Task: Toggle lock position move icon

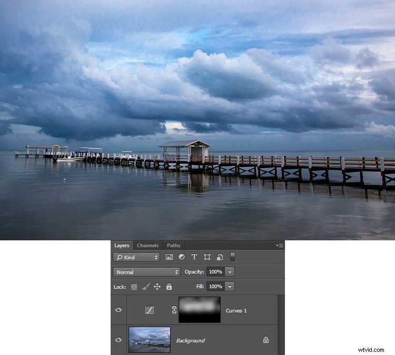Action: click(157, 287)
